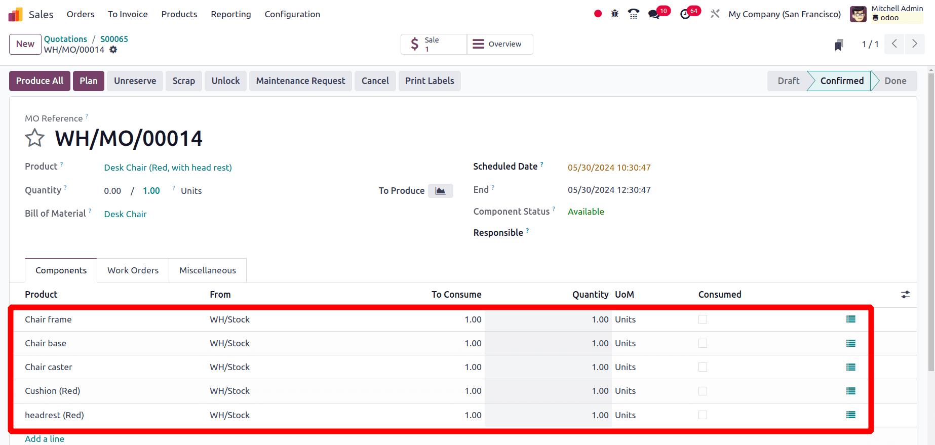Click the bookmark icon near pager
This screenshot has width=935, height=445.
point(839,45)
